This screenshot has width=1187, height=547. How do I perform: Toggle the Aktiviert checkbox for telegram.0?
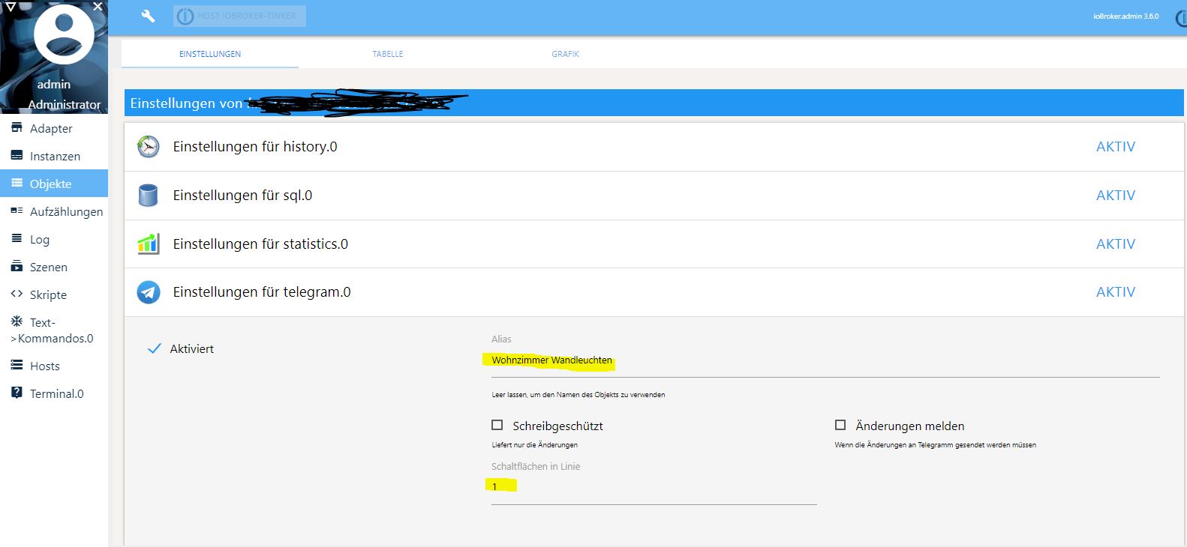(155, 348)
